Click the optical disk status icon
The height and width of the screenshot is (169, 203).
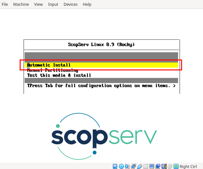(121, 166)
